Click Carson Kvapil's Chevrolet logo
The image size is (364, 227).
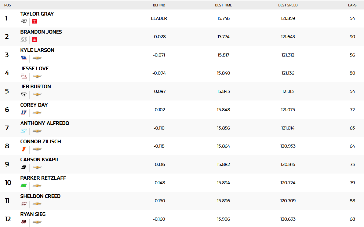tap(37, 167)
